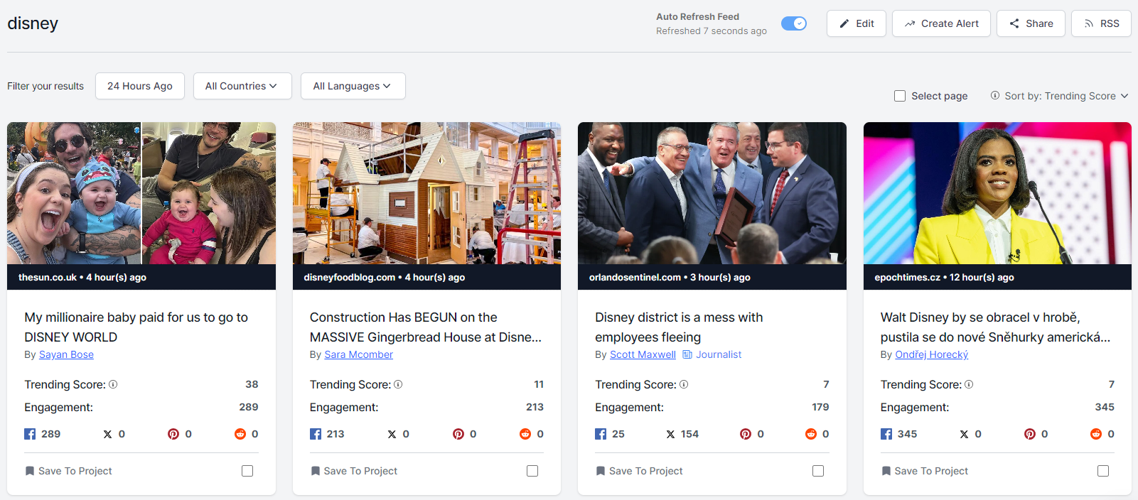Click the Pinterest icon on epochtimes.cz card
Image resolution: width=1138 pixels, height=500 pixels.
[x=1029, y=434]
